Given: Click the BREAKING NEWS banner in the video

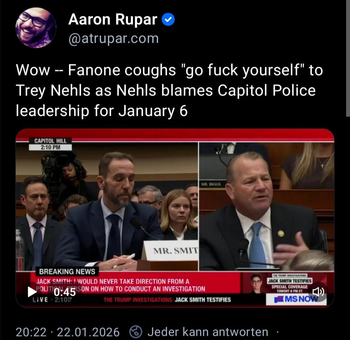Looking at the screenshot, I should click(x=67, y=271).
